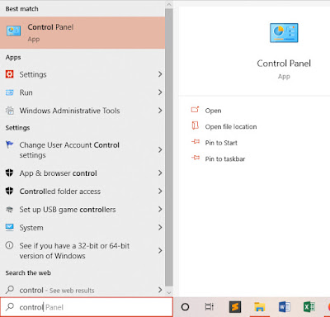
Task: Click the results list scrollbar thumb
Action: [x=169, y=147]
